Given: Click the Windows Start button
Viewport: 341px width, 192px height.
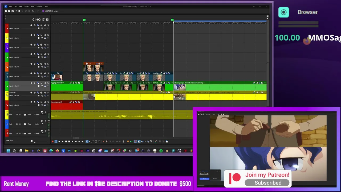Looking at the screenshot, I should [8, 151].
